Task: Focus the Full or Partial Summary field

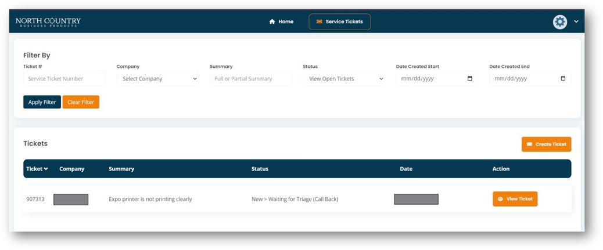Action: coord(251,79)
